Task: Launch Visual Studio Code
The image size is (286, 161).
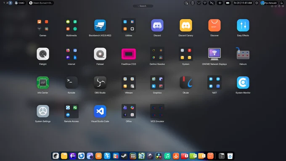Action: pyautogui.click(x=100, y=111)
